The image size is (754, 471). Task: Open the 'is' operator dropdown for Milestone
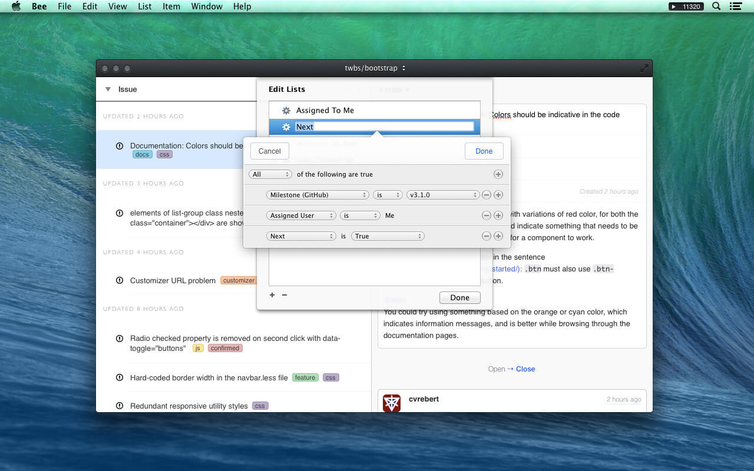point(388,195)
